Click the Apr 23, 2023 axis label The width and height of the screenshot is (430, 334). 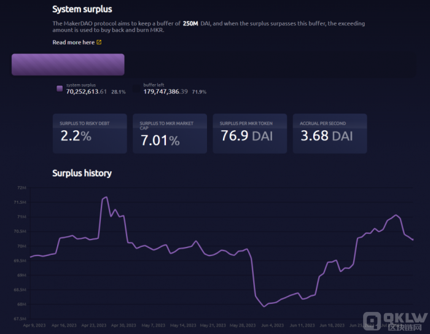[x=94, y=325]
